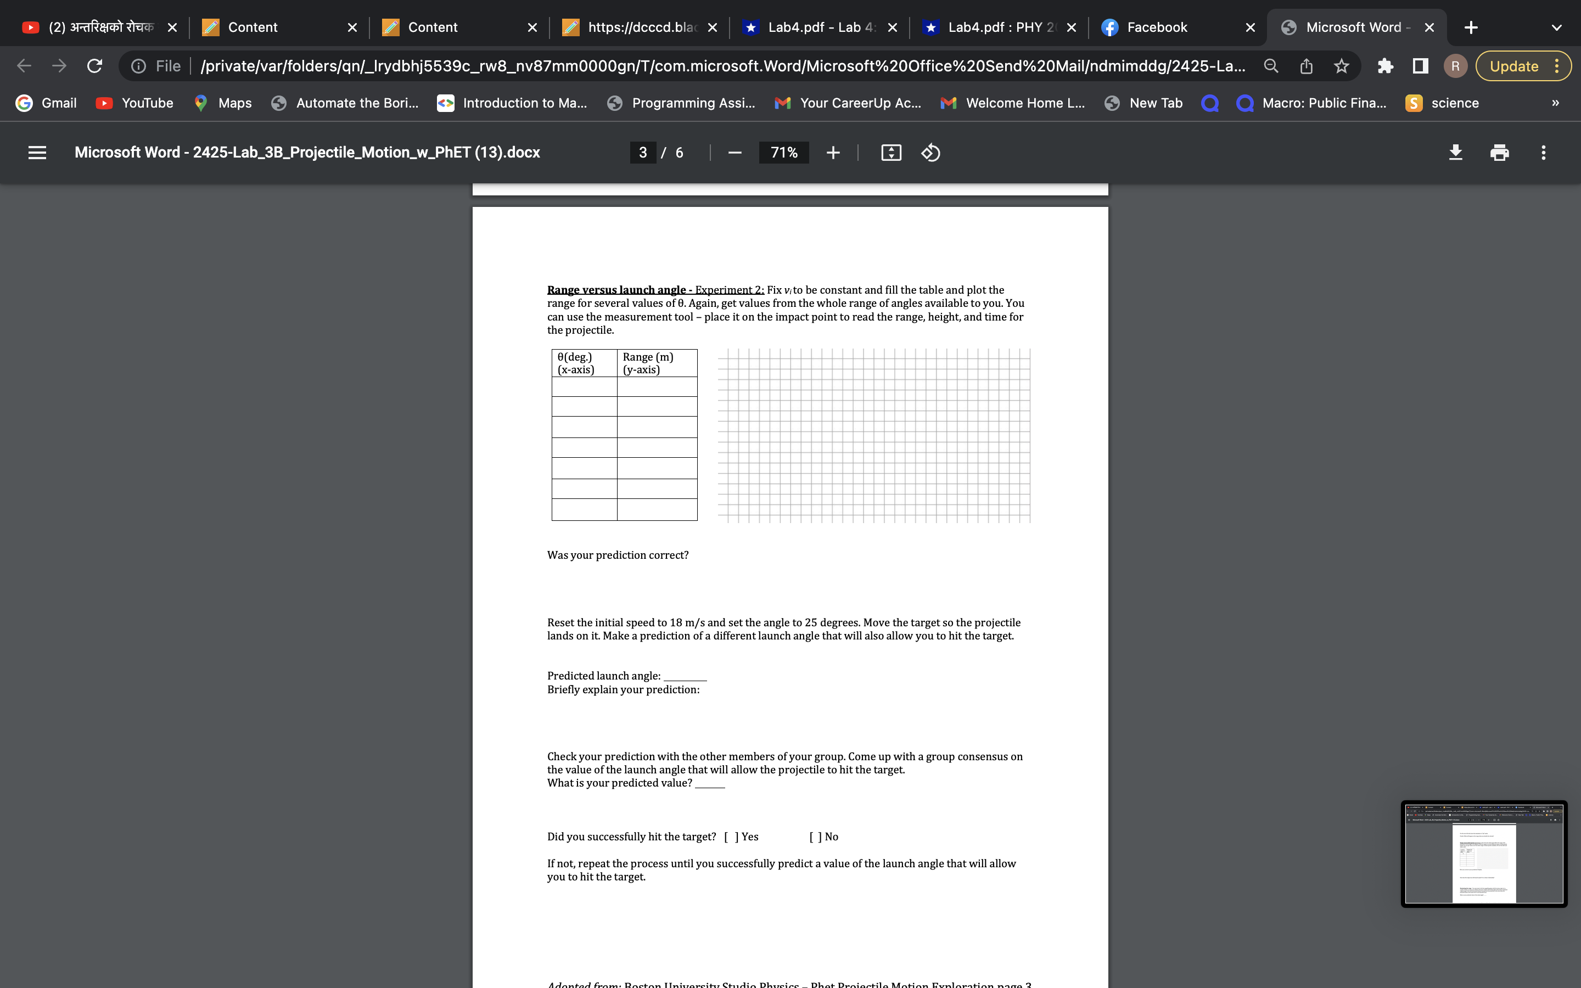This screenshot has height=988, width=1581.
Task: Adjust the 71% zoom level control
Action: pos(783,152)
